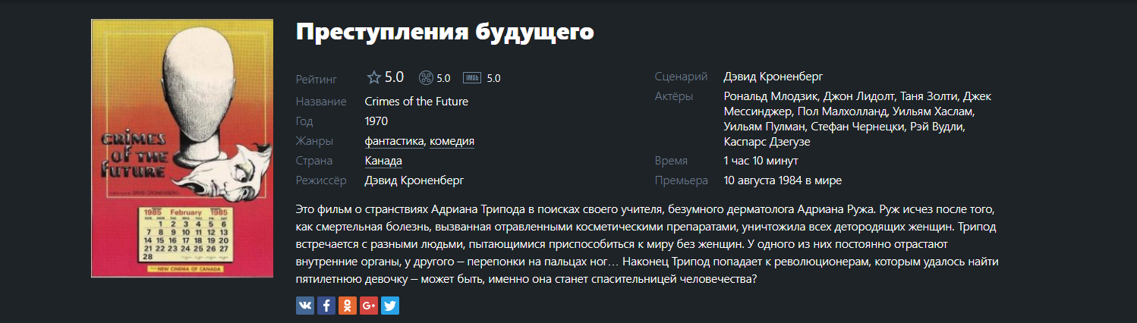Click the star rating icon
Viewport: 1137px width, 323px height.
point(373,77)
